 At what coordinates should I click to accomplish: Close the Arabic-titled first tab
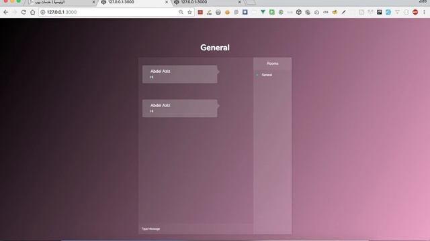[93, 2]
